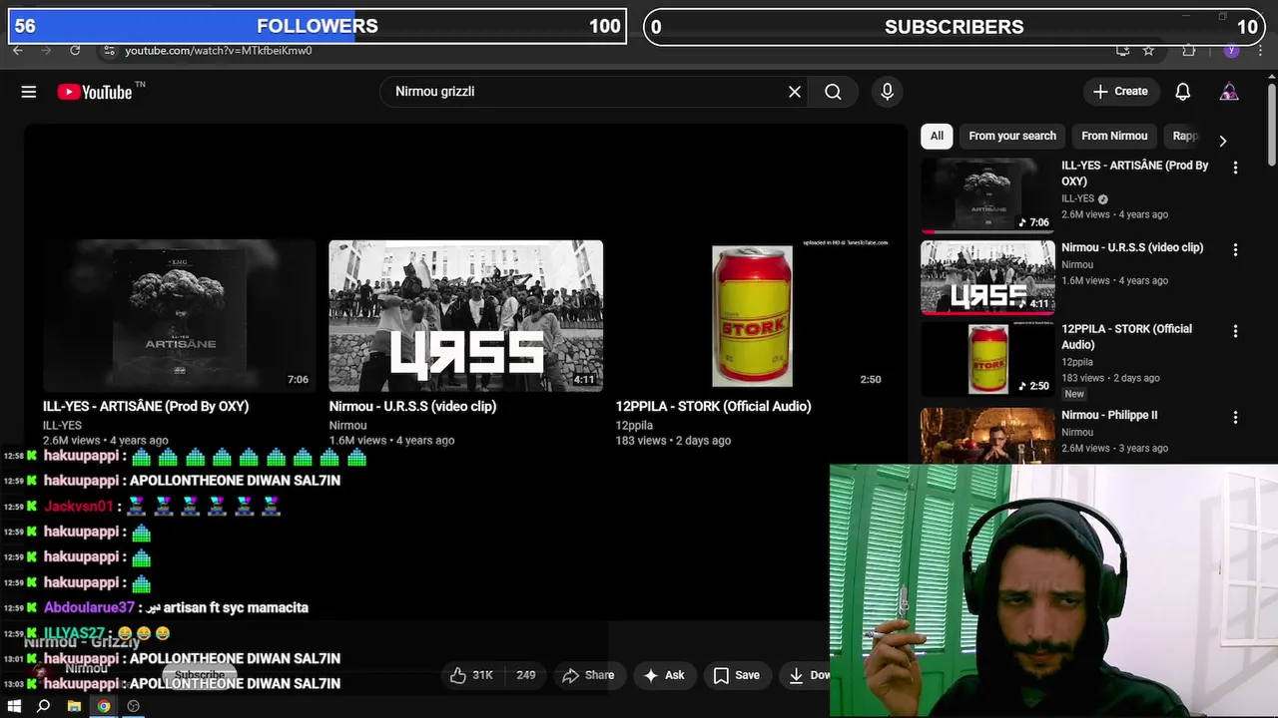This screenshot has width=1278, height=718.
Task: Open File Explorer from the taskbar
Action: tap(74, 706)
